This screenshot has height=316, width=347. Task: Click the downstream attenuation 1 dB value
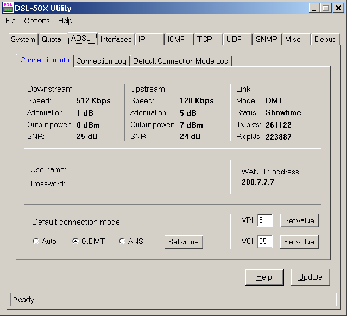click(x=85, y=113)
